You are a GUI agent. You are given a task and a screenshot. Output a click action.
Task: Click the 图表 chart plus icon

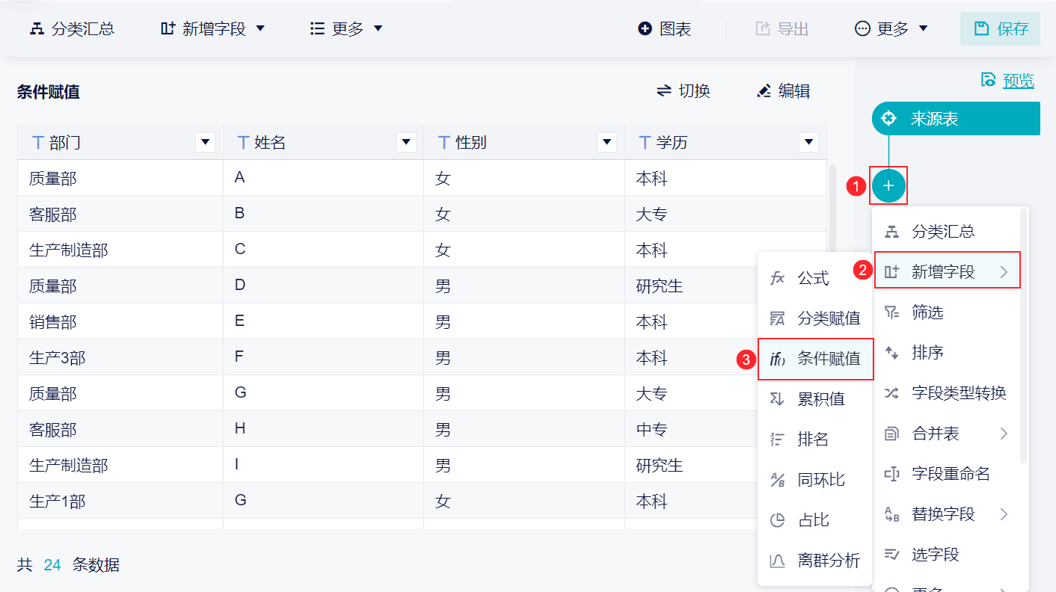point(645,29)
